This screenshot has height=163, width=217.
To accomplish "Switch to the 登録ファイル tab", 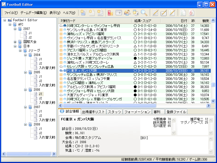I will click(x=176, y=112).
